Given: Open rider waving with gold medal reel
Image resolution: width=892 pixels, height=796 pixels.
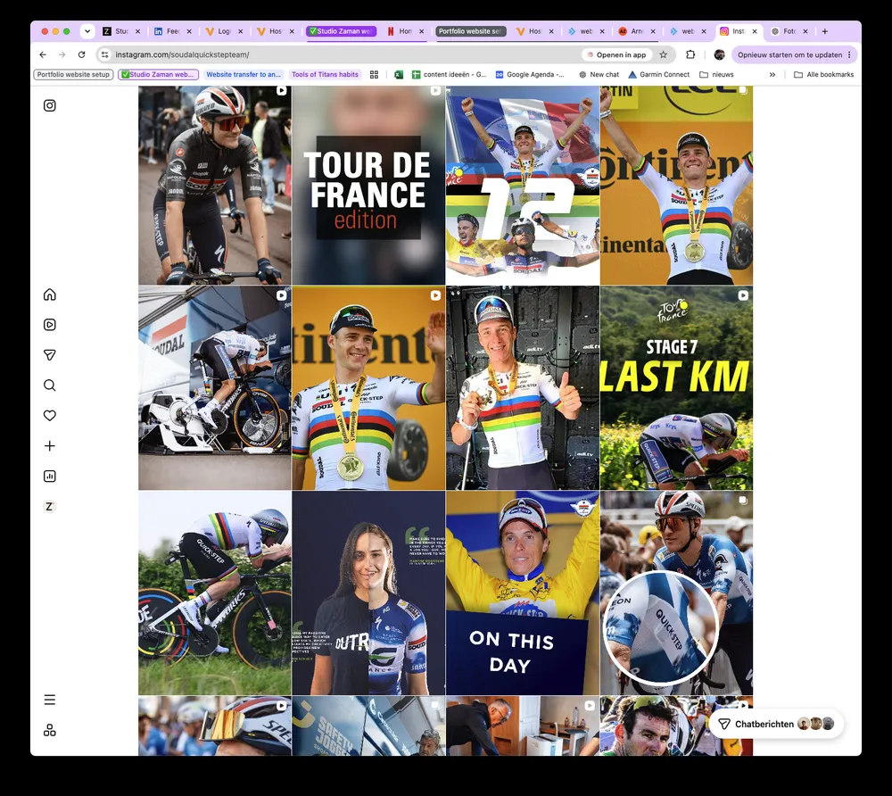Looking at the screenshot, I should coord(368,388).
